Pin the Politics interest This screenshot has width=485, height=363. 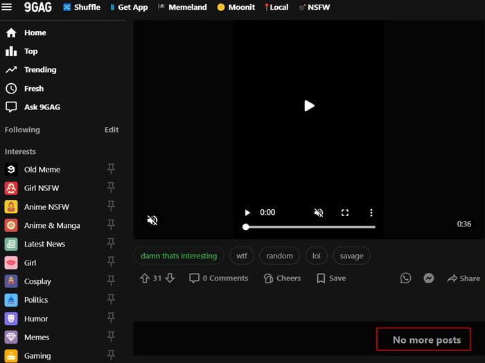(111, 300)
